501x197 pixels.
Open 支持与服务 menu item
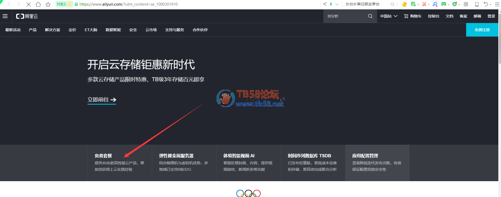[x=175, y=30]
